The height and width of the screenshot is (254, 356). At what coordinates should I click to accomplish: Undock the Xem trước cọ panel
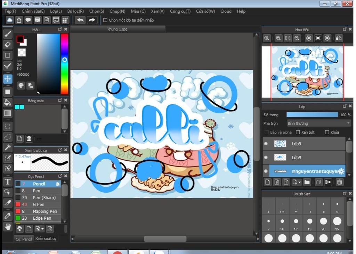[x=60, y=150]
